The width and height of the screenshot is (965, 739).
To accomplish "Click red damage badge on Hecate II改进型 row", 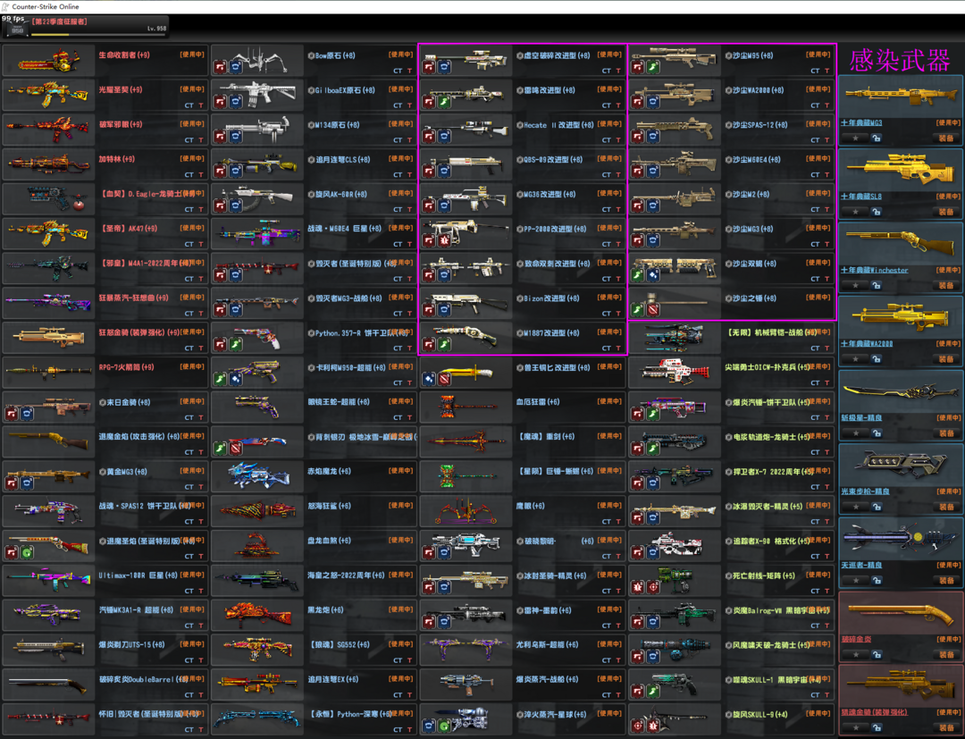I will click(429, 136).
